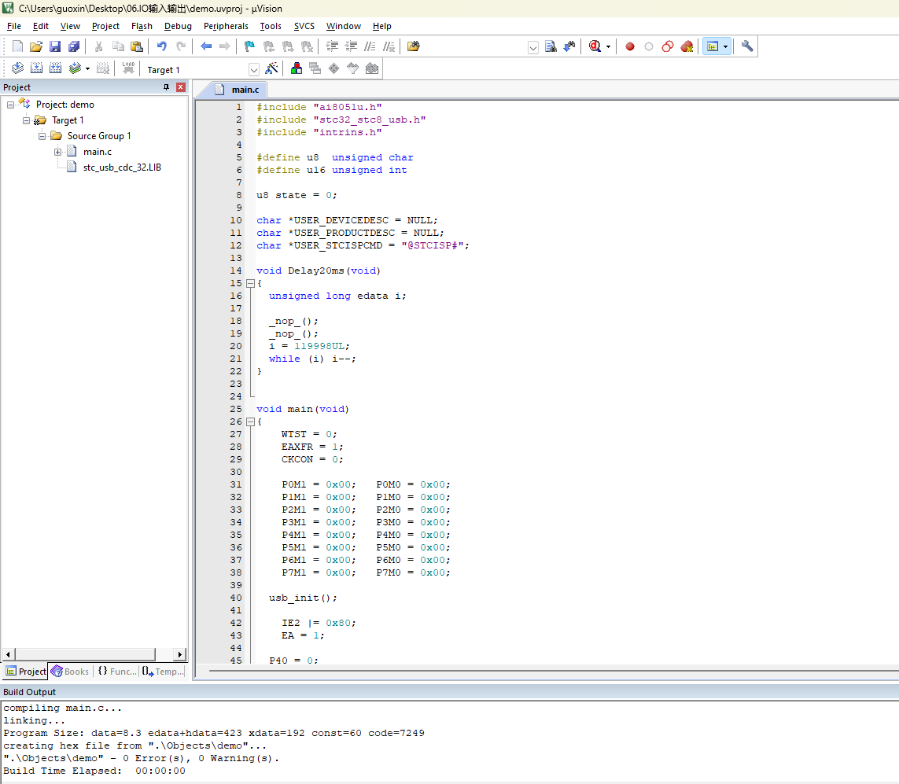Click the Save All icon
Viewport: 899px width, 784px height.
click(x=74, y=46)
